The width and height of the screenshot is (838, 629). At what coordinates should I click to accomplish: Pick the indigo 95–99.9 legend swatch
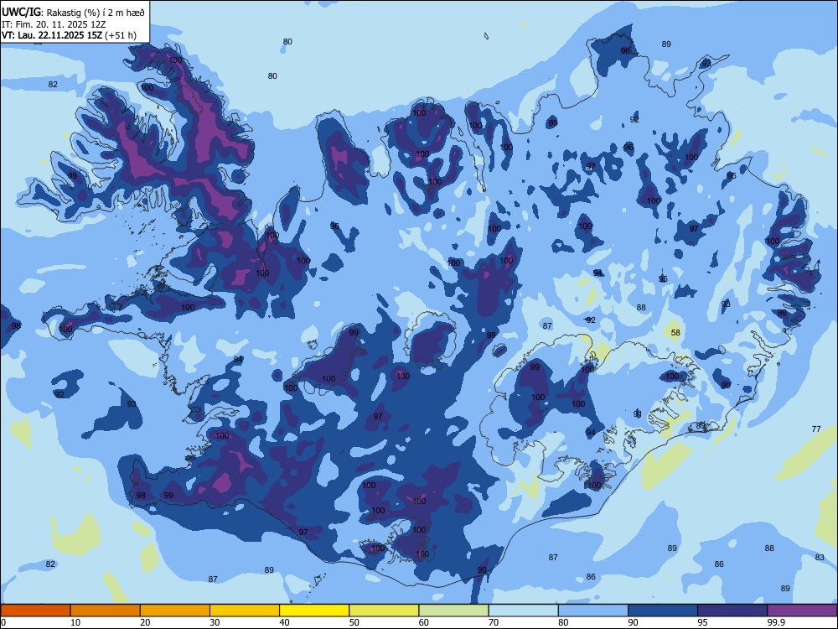tap(732, 611)
